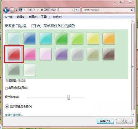This screenshot has width=138, height=129.
Task: Expand 显示颜色混合器(X) with the chevron
Action: pyautogui.click(x=7, y=106)
